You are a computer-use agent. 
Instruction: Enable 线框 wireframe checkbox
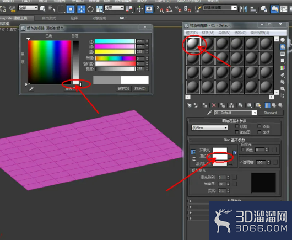[237, 126]
